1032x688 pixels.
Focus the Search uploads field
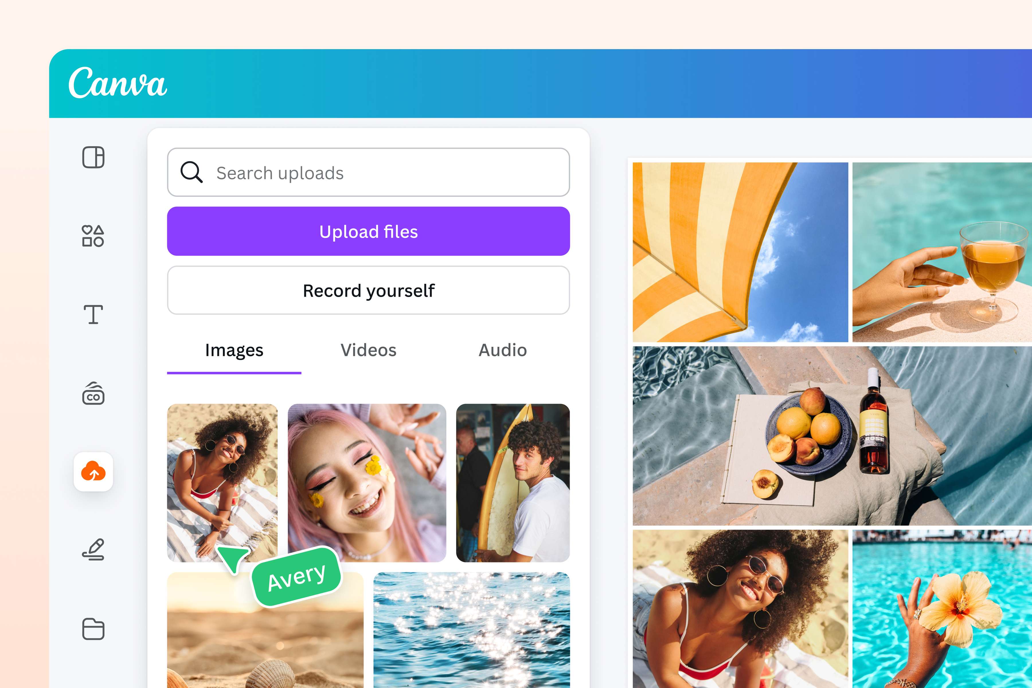click(368, 172)
